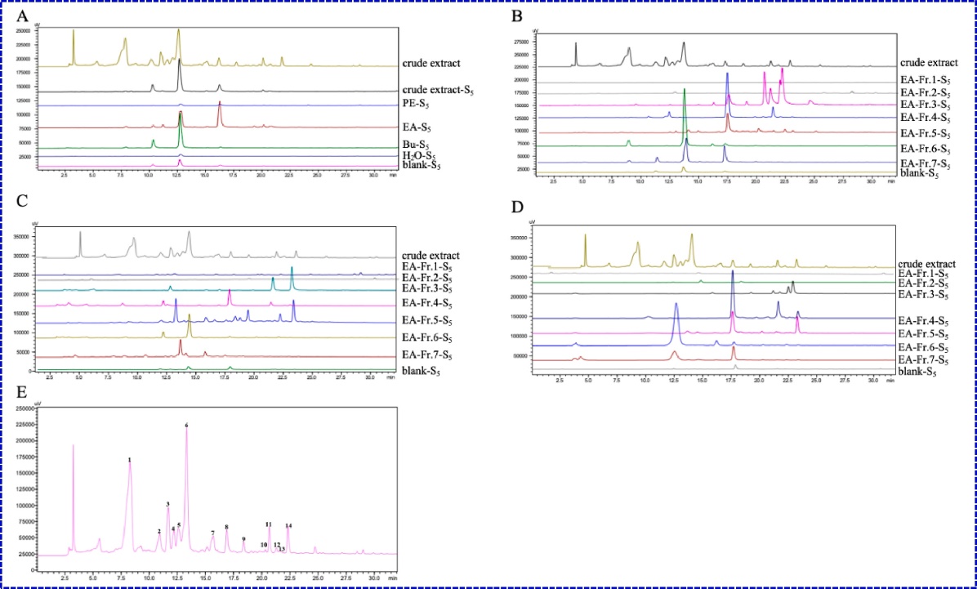Select "blank-S5" label in panel D
The image size is (977, 589).
pos(918,372)
